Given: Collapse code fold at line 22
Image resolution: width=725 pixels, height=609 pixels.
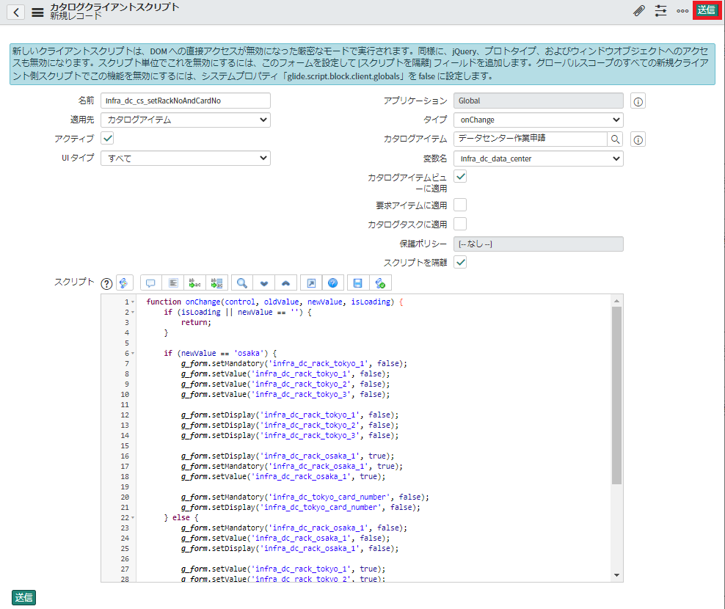Looking at the screenshot, I should tap(133, 518).
